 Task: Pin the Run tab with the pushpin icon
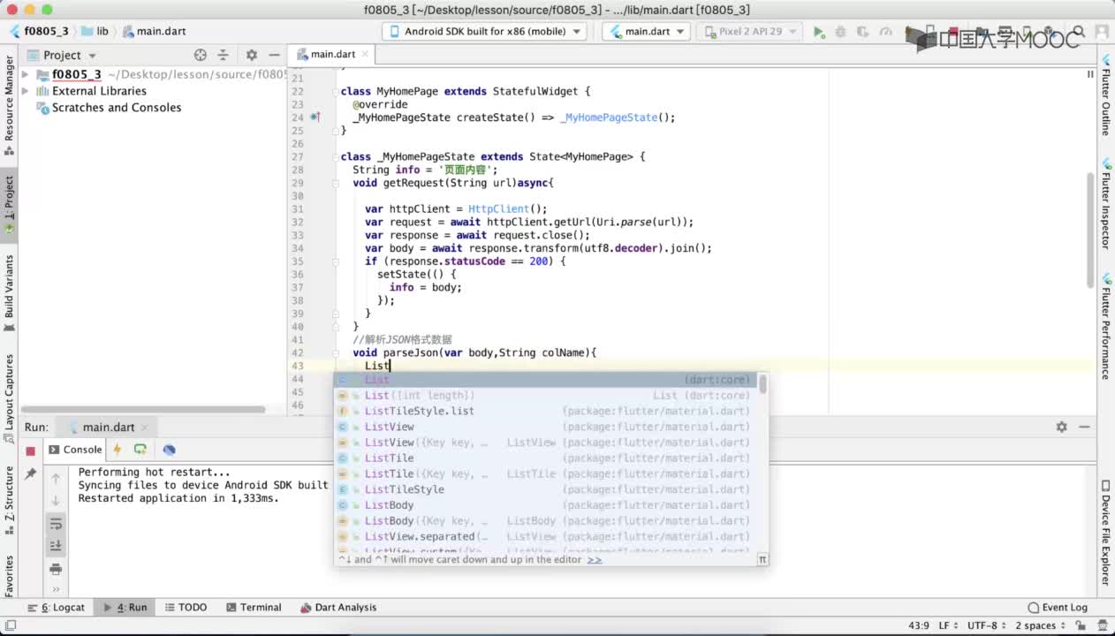tap(30, 474)
